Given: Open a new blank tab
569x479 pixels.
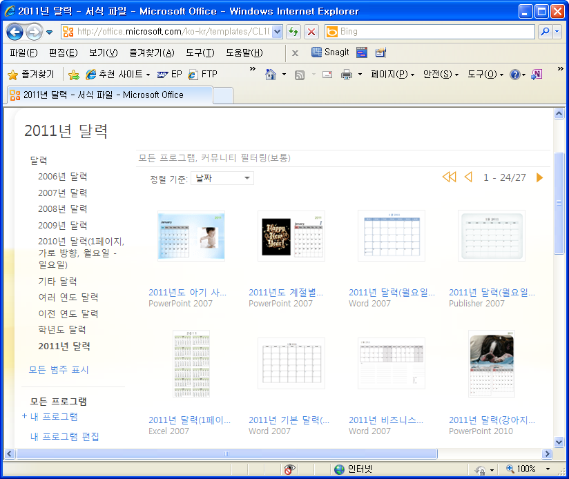Looking at the screenshot, I should (223, 96).
